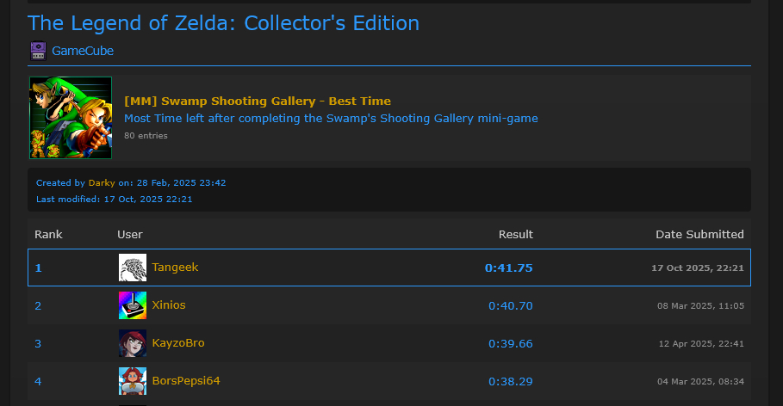Open Xinios's avatar image
The image size is (783, 406).
coord(133,305)
